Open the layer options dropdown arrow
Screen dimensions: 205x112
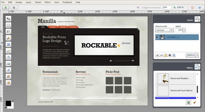(197, 55)
